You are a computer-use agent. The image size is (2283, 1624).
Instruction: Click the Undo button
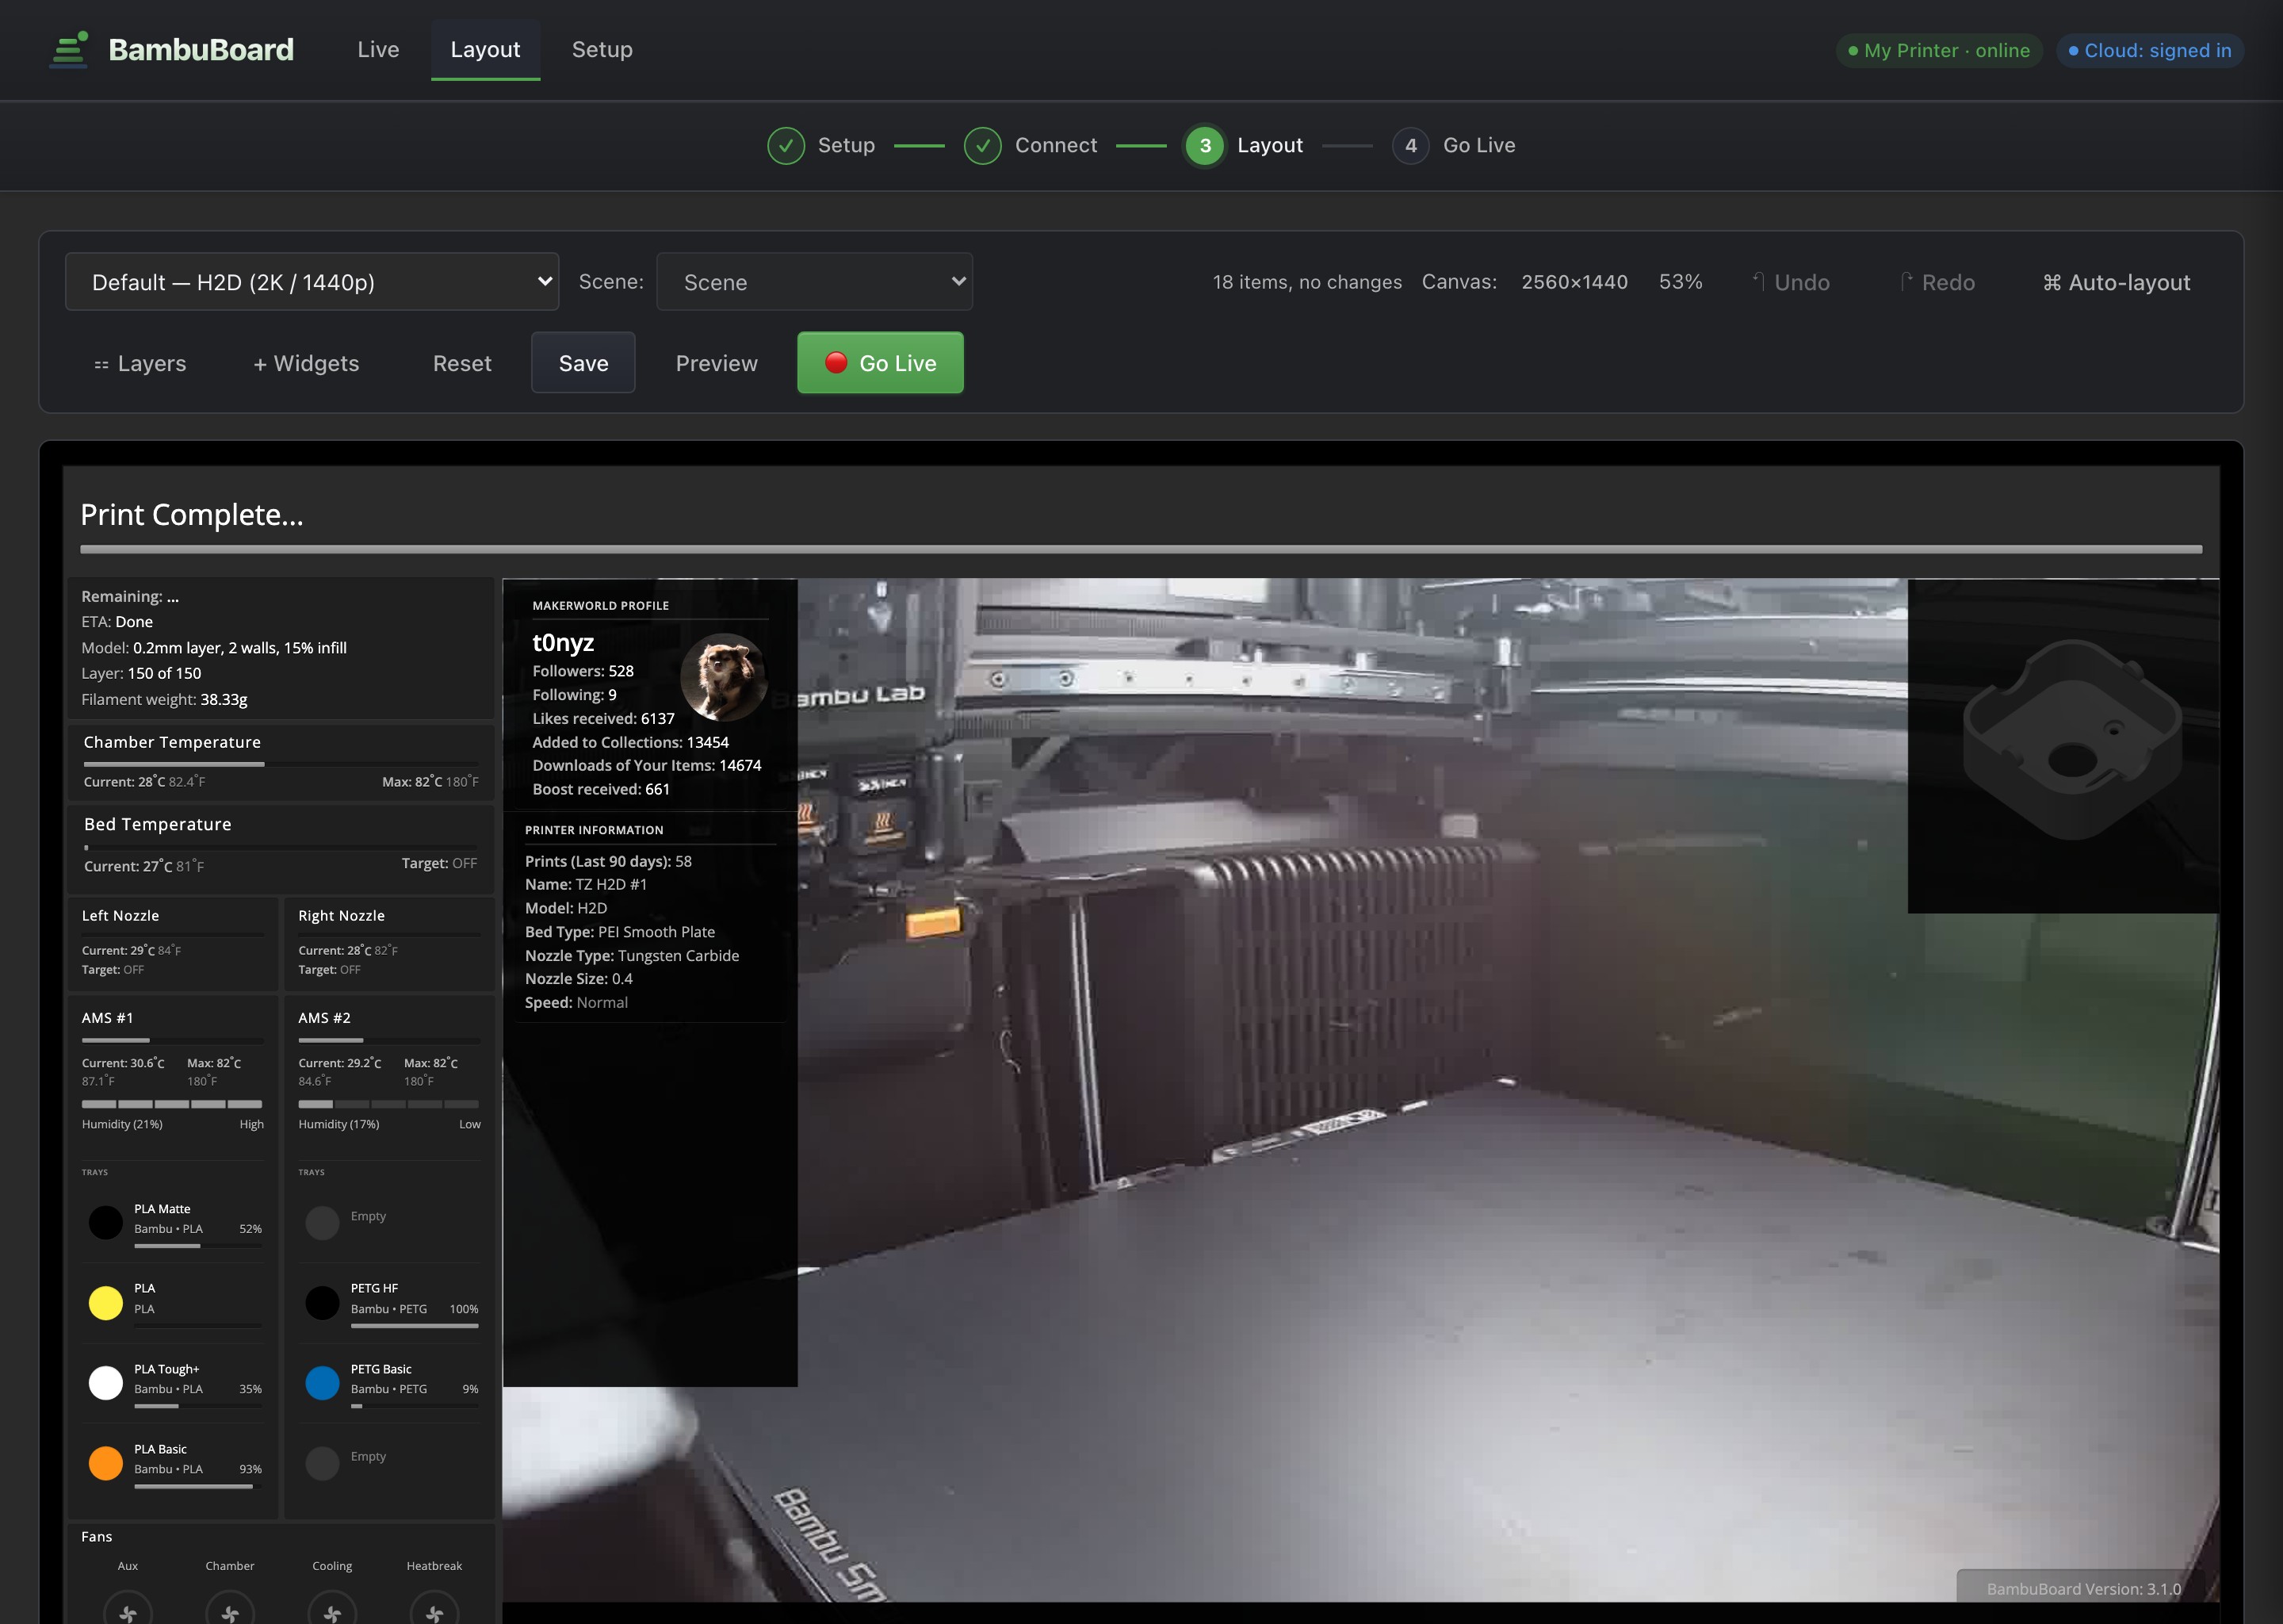[x=1790, y=282]
